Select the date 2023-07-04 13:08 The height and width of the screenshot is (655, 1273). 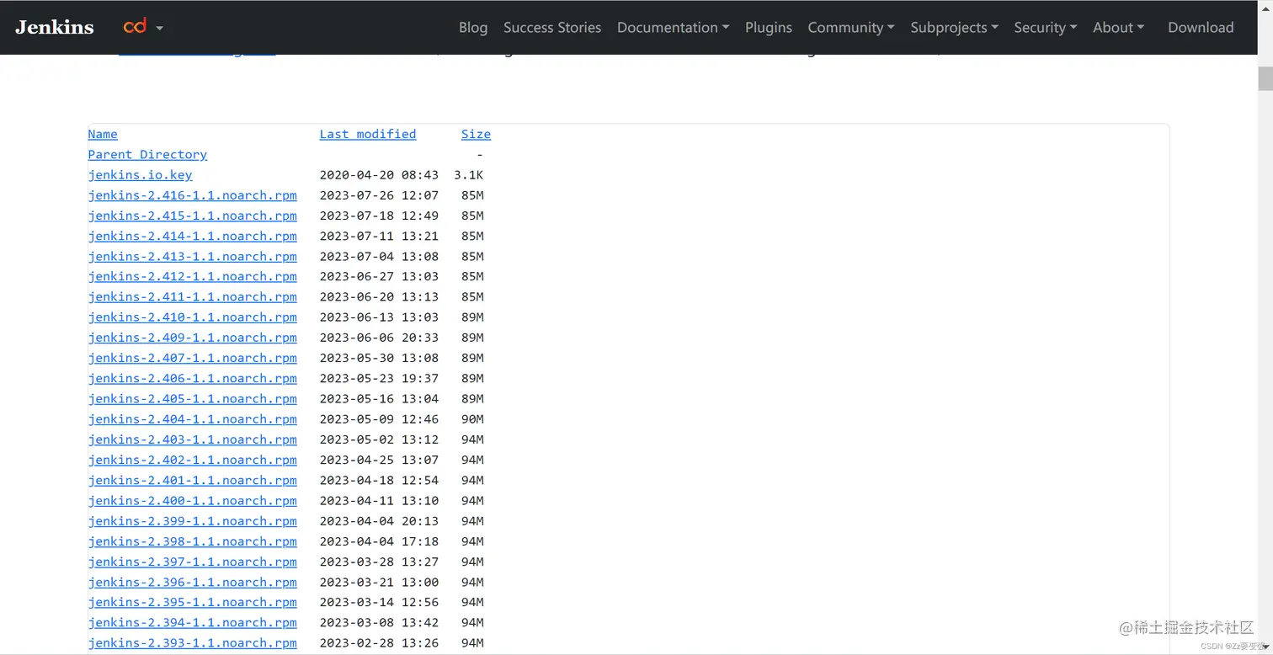pos(379,256)
